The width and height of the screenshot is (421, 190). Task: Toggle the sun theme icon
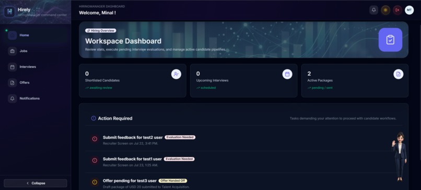[385, 10]
